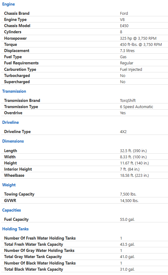Select the Chassis Brand Ford value
Screen dimensions: 168x275
click(124, 14)
